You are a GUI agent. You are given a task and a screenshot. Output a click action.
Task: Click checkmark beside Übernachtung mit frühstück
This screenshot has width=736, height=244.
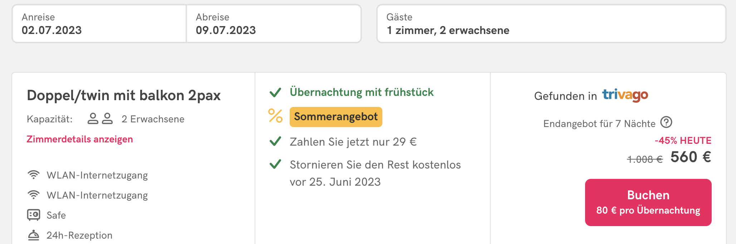tap(275, 92)
